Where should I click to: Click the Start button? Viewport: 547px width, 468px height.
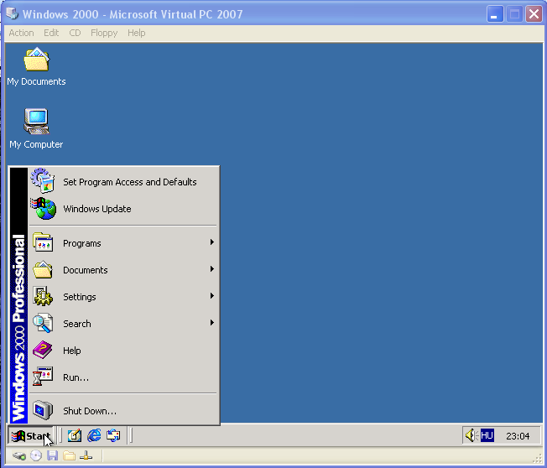32,436
